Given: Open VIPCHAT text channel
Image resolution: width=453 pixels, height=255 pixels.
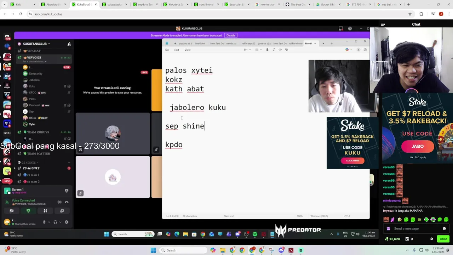Looking at the screenshot, I should coord(34,51).
